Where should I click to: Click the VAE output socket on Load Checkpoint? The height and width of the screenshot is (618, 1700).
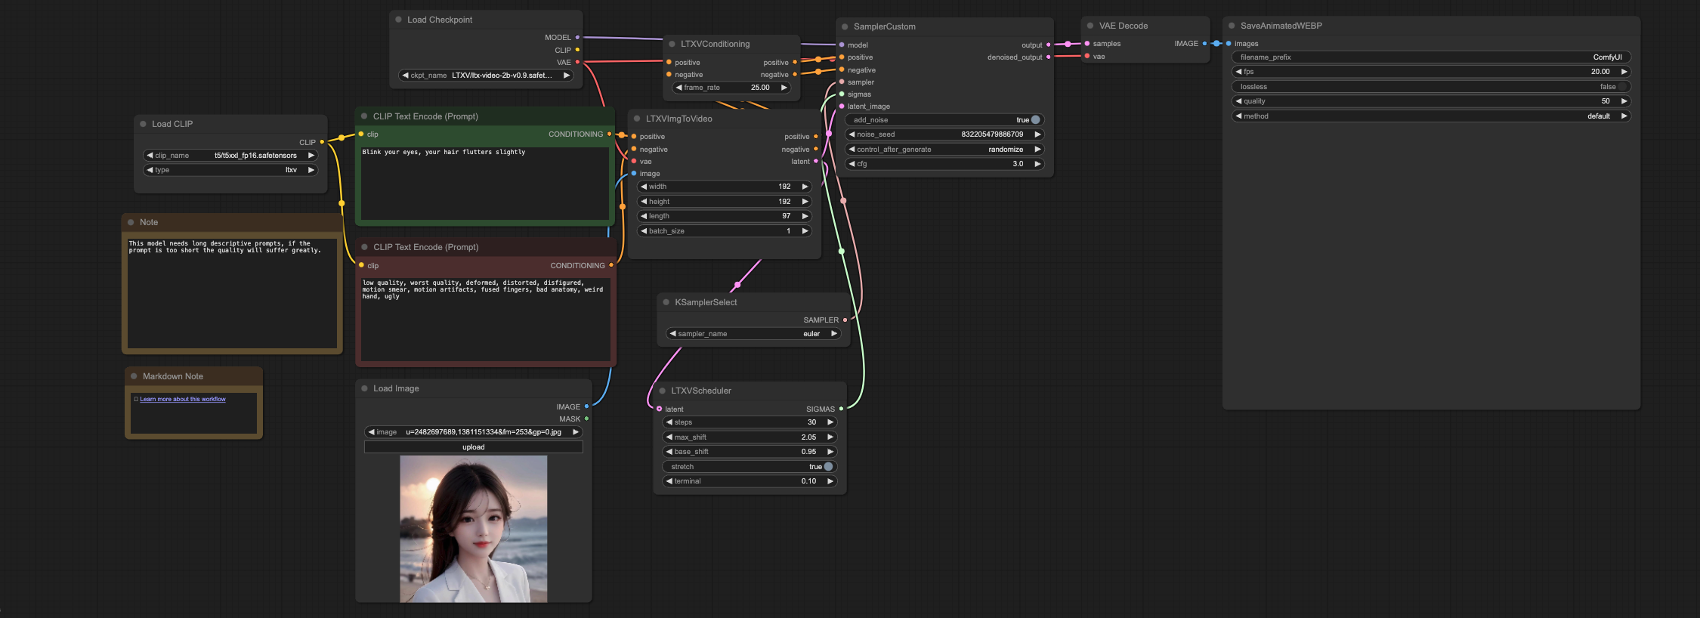(577, 62)
